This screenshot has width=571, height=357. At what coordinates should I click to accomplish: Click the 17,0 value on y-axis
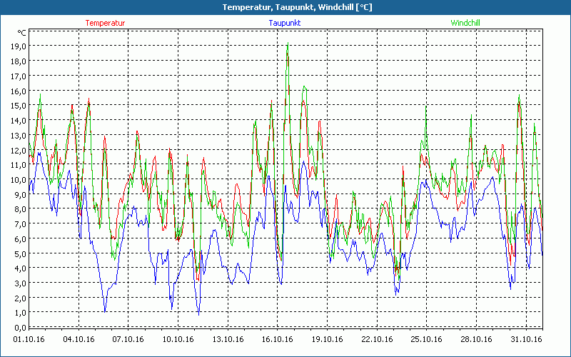19,76
